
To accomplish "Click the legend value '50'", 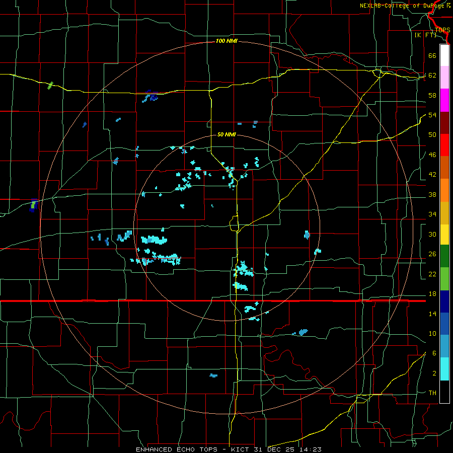I will (x=432, y=135).
